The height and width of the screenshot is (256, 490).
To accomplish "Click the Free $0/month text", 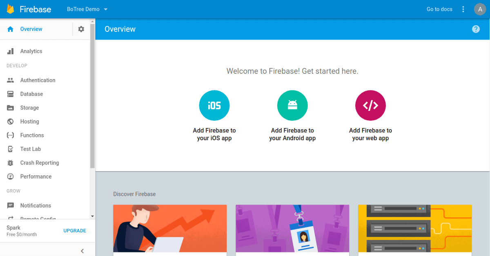I will point(22,235).
